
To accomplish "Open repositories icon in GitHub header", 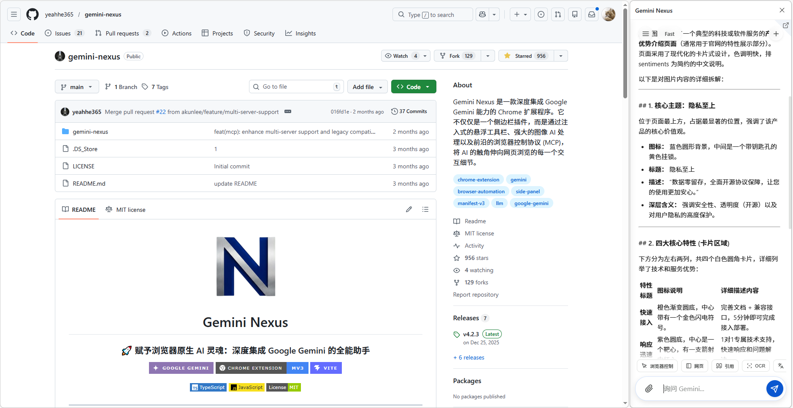I will click(575, 14).
